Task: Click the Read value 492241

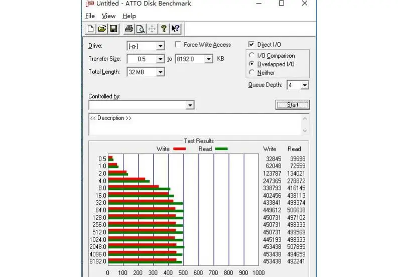Action: (296, 261)
